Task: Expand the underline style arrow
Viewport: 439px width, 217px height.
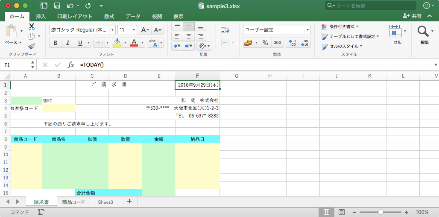Action: tap(89, 43)
